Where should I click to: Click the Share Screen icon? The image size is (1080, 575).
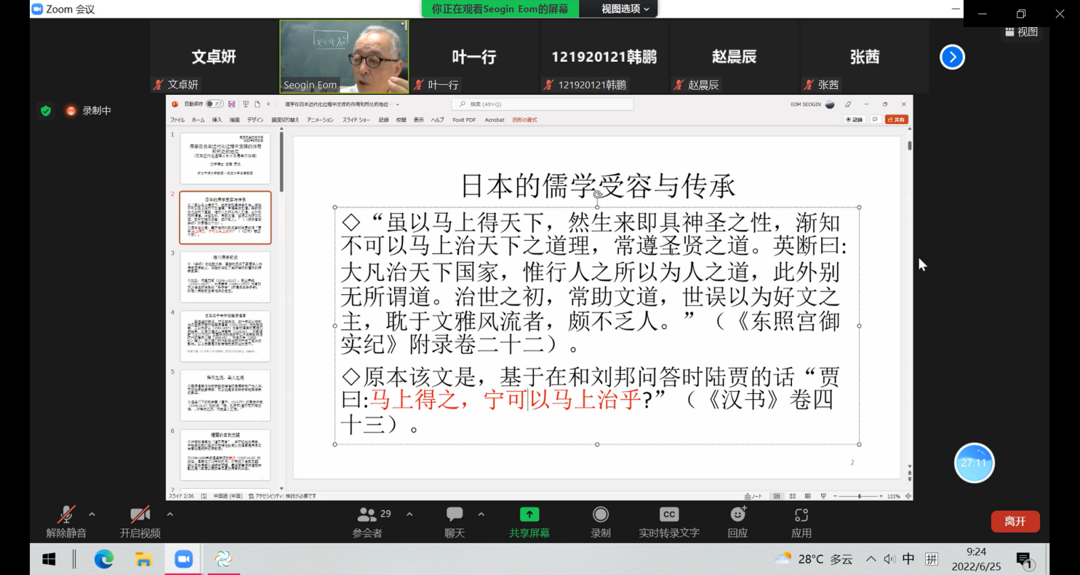pos(529,515)
